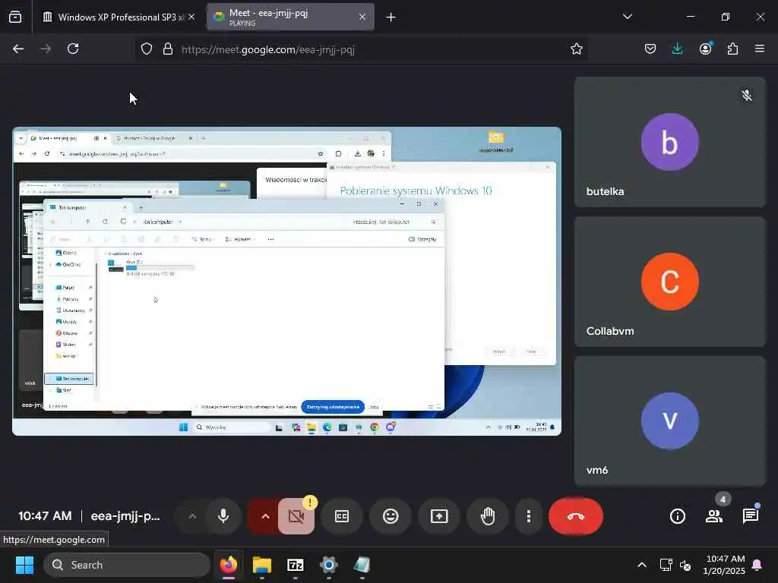Image resolution: width=778 pixels, height=583 pixels.
Task: Expand the list all tabs dropdown
Action: pyautogui.click(x=627, y=17)
